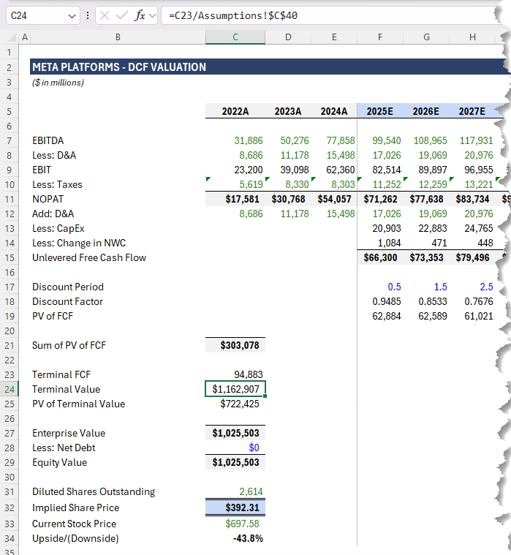
Task: Click the Terminal Value row label
Action: point(67,389)
